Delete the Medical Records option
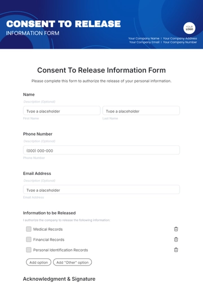 click(176, 229)
